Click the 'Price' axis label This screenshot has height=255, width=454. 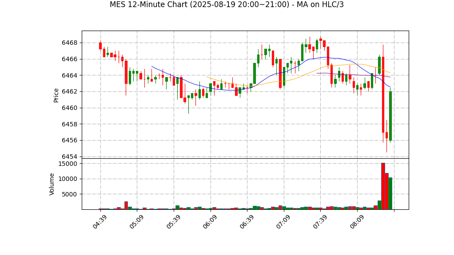coord(56,95)
